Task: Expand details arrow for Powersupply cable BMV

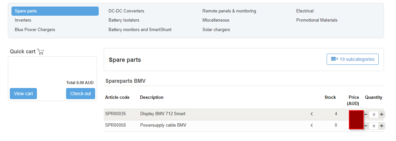Action: click(312, 125)
